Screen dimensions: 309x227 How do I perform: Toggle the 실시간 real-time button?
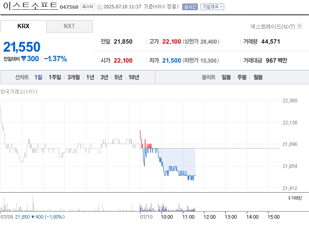click(x=190, y=7)
